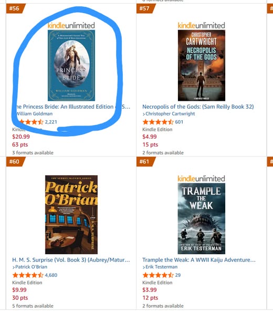Open The Princess Bride book cover
273x315 pixels.
pos(71,65)
